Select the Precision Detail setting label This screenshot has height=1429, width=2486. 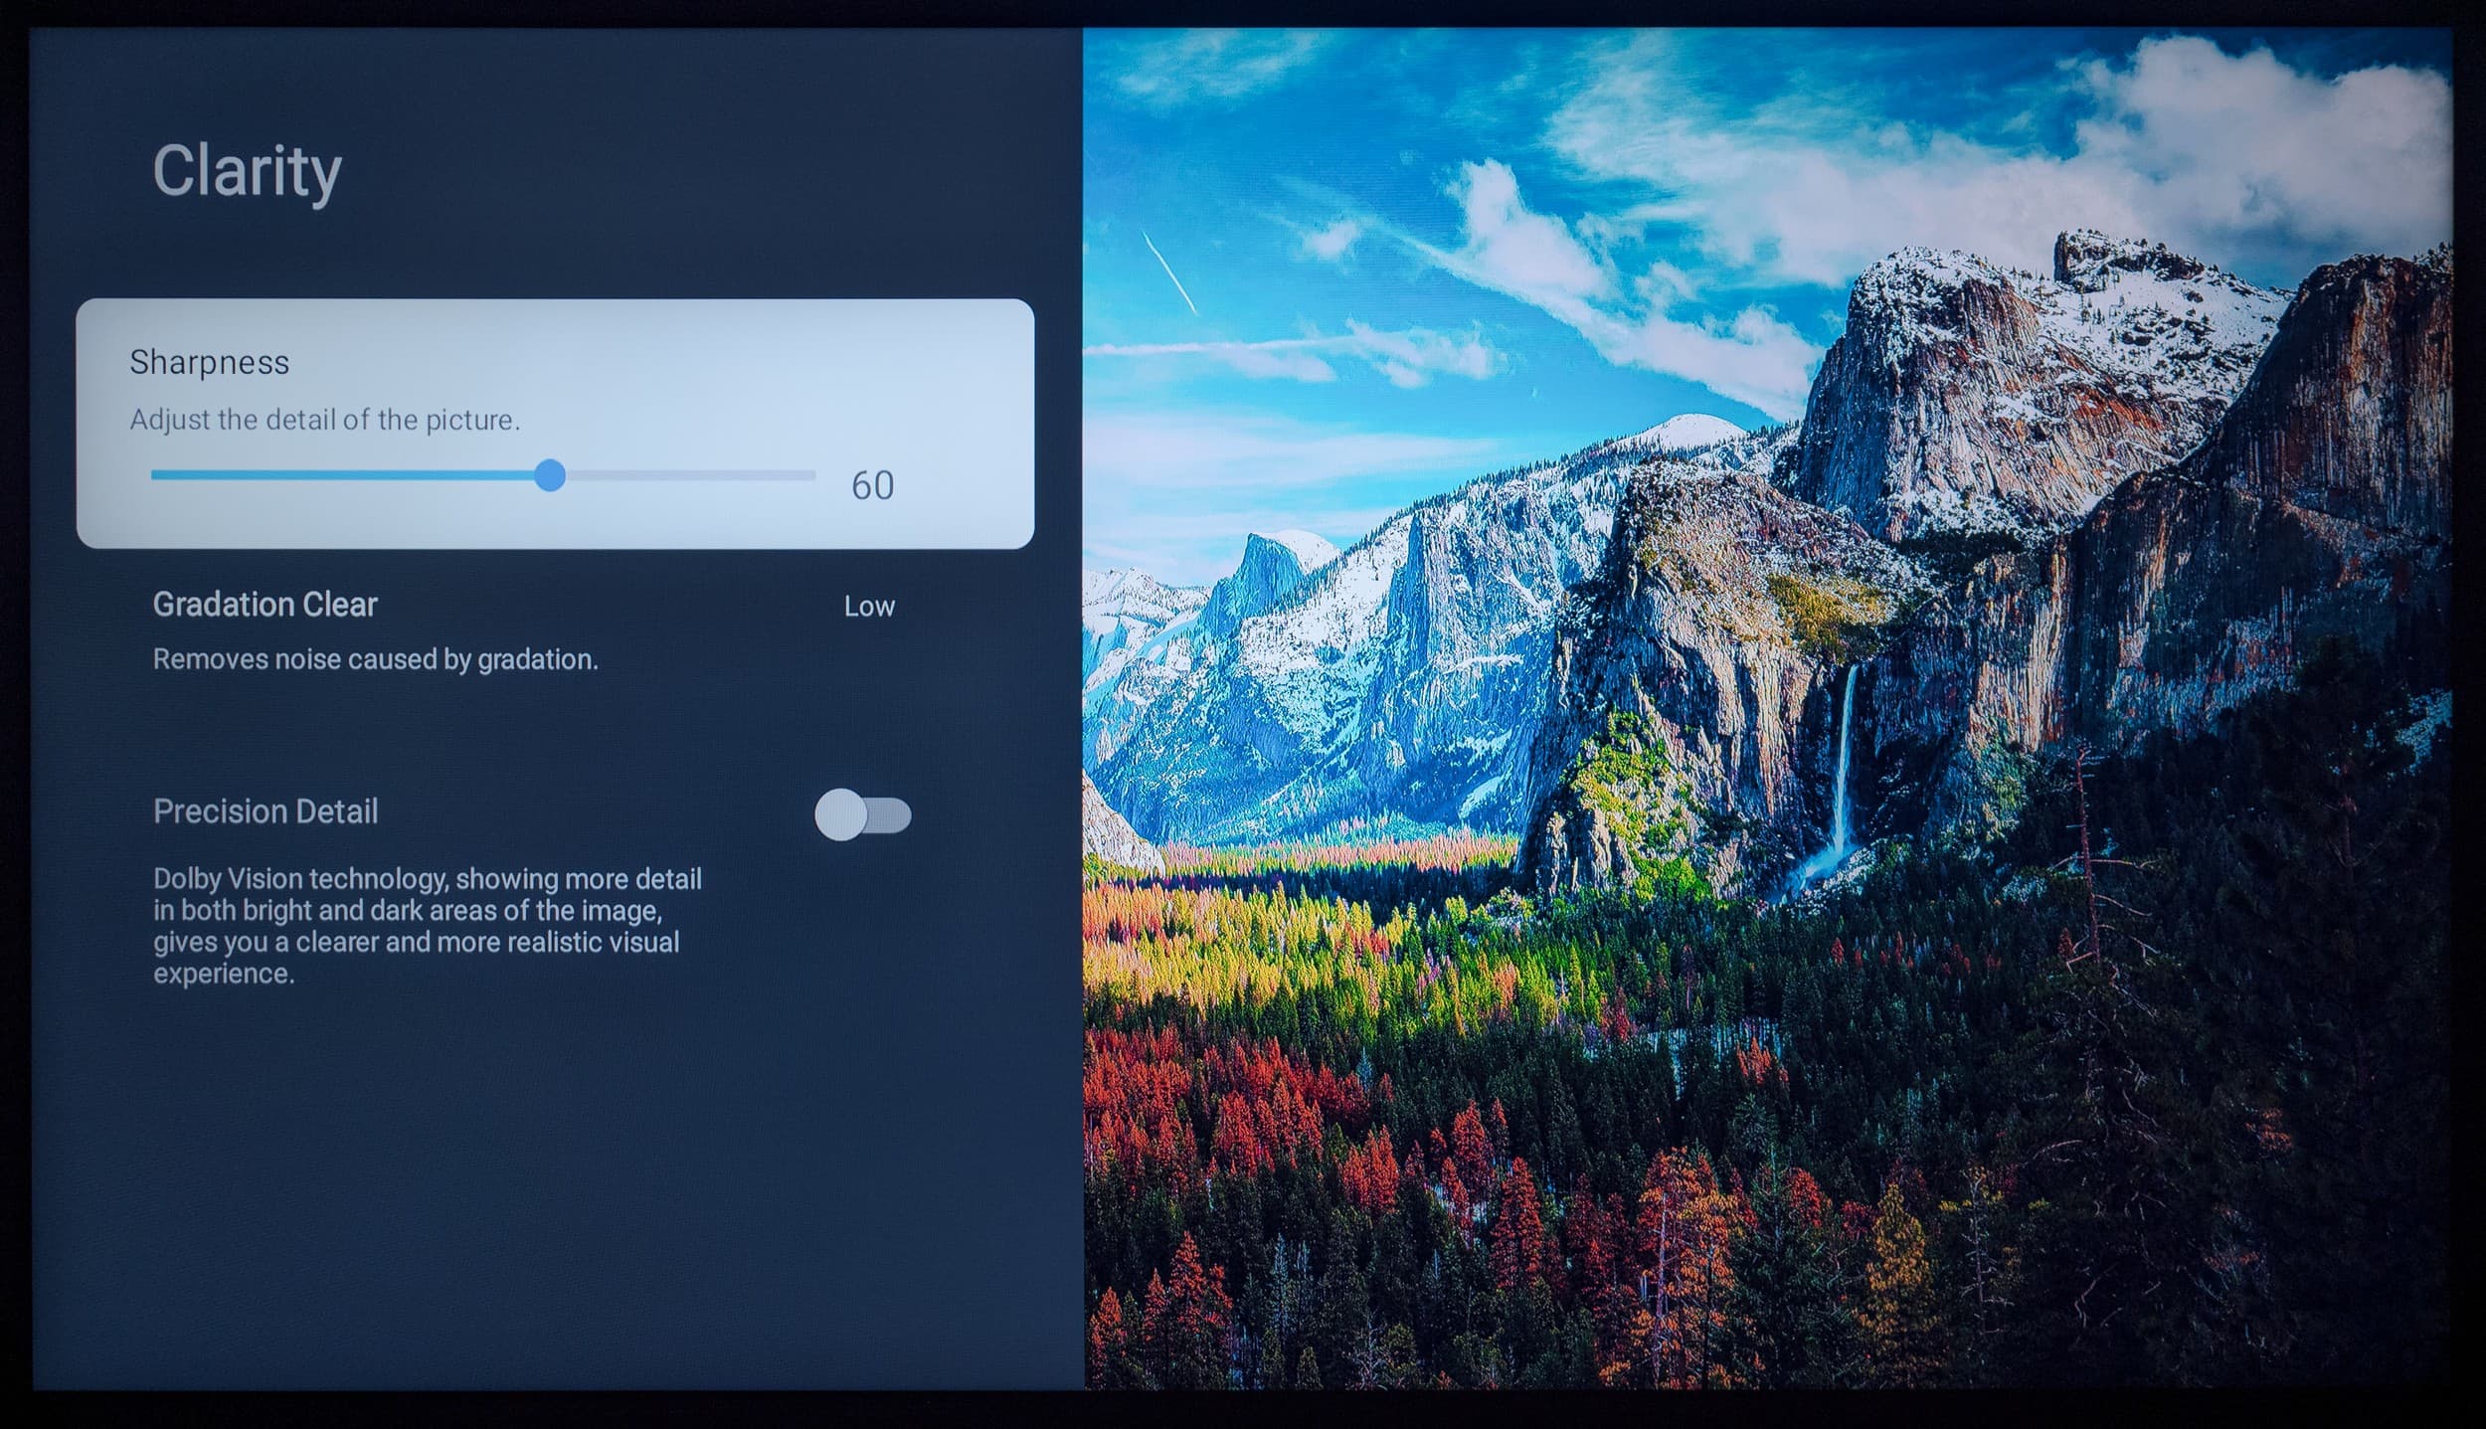(266, 811)
